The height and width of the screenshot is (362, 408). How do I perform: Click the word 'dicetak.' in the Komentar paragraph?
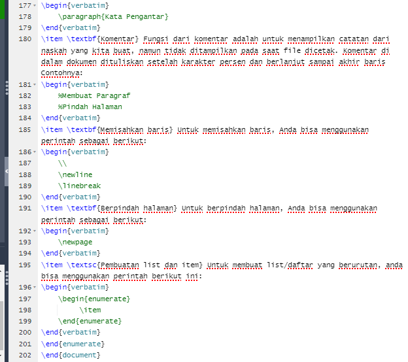pyautogui.click(x=321, y=50)
